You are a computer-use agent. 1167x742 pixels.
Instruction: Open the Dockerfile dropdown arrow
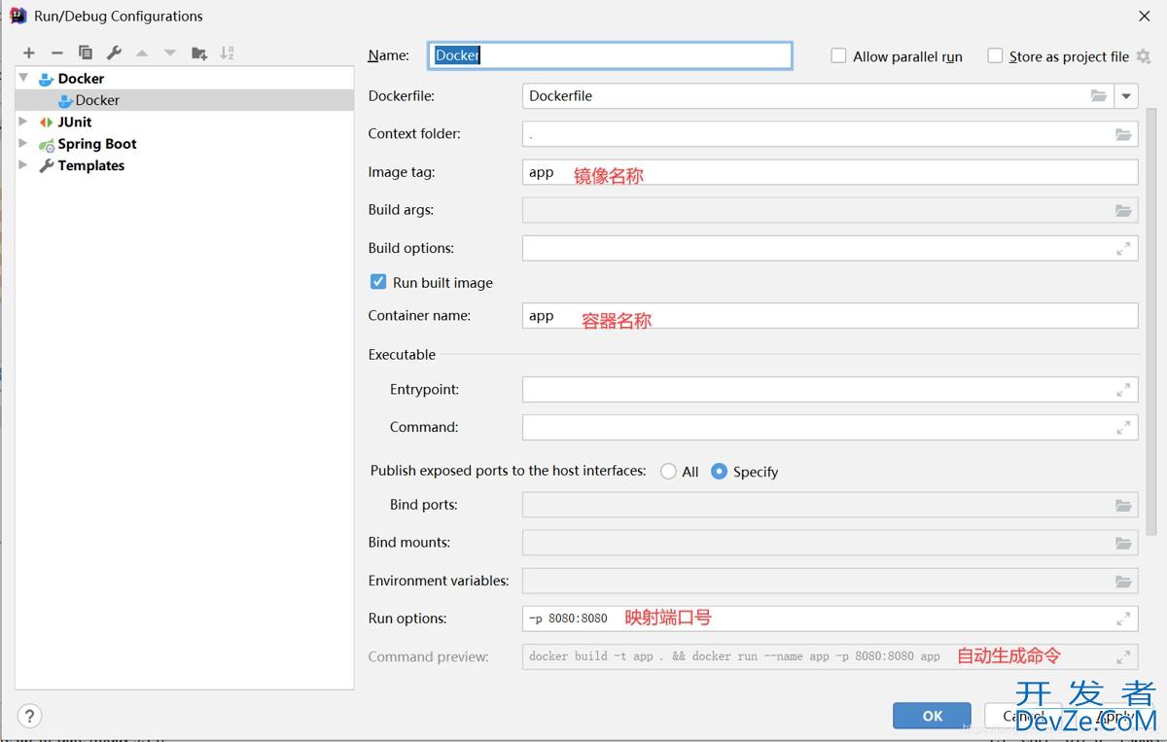1126,96
